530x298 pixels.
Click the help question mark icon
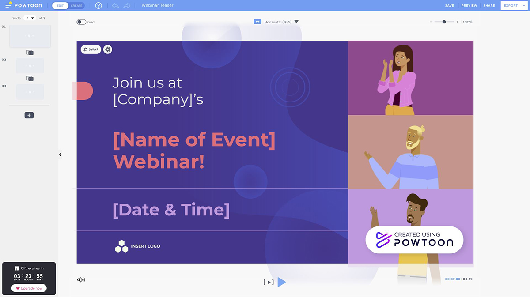[x=98, y=6]
